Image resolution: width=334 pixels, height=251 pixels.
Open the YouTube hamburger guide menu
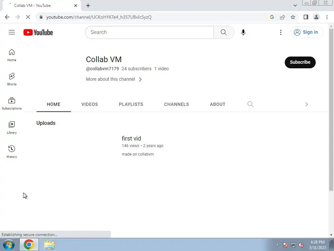(12, 32)
